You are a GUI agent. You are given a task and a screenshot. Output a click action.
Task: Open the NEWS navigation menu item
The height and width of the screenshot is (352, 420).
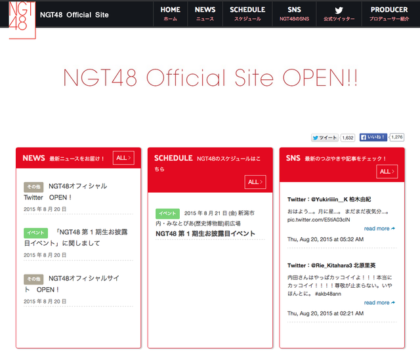205,14
